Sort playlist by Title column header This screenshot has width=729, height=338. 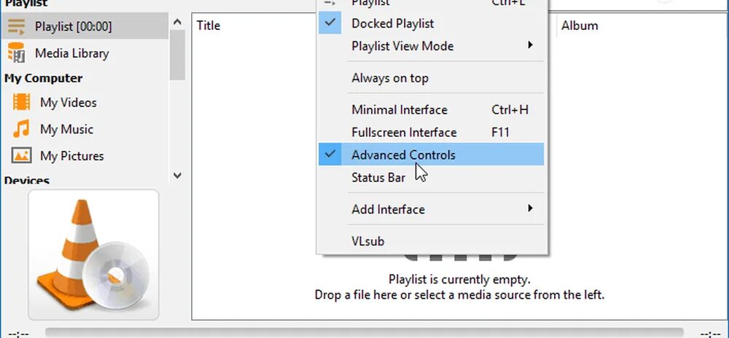pos(208,25)
